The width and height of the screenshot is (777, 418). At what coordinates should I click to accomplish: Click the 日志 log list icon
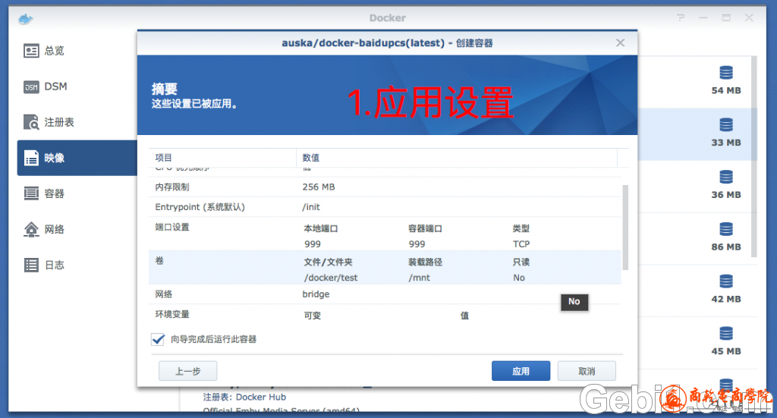31,265
